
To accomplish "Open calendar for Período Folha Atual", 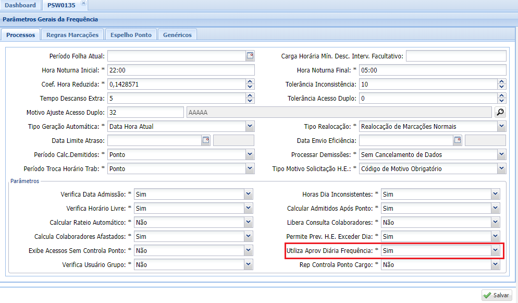I will [250, 56].
